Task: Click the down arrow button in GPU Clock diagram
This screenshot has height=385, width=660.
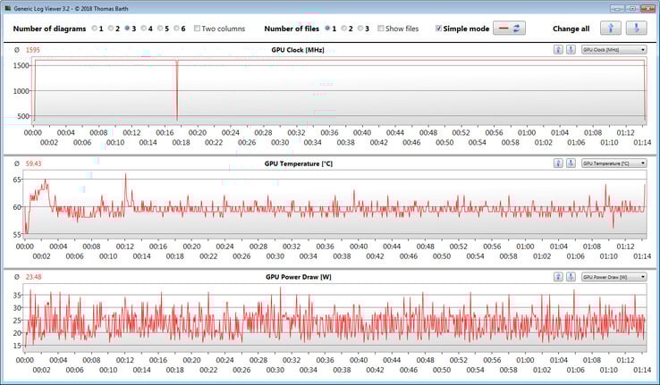Action: pyautogui.click(x=571, y=50)
